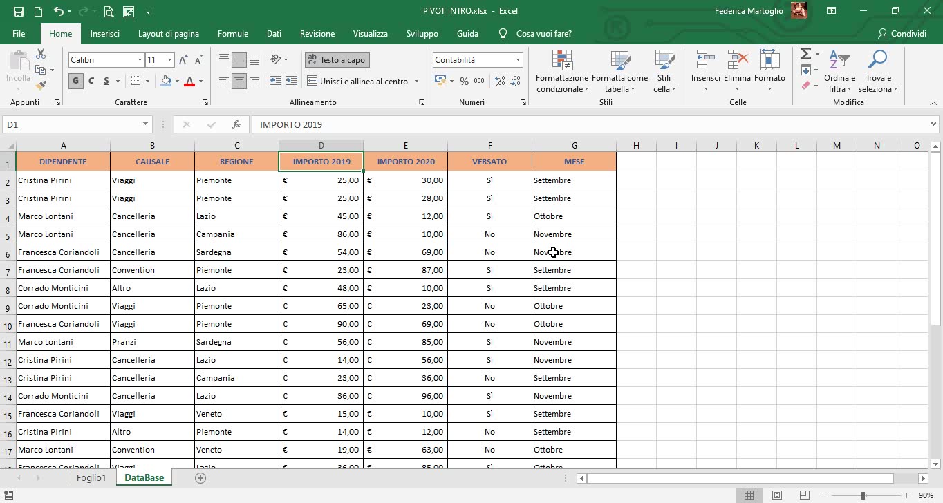Undo the last action
Screen dimensions: 943x503
(x=58, y=11)
